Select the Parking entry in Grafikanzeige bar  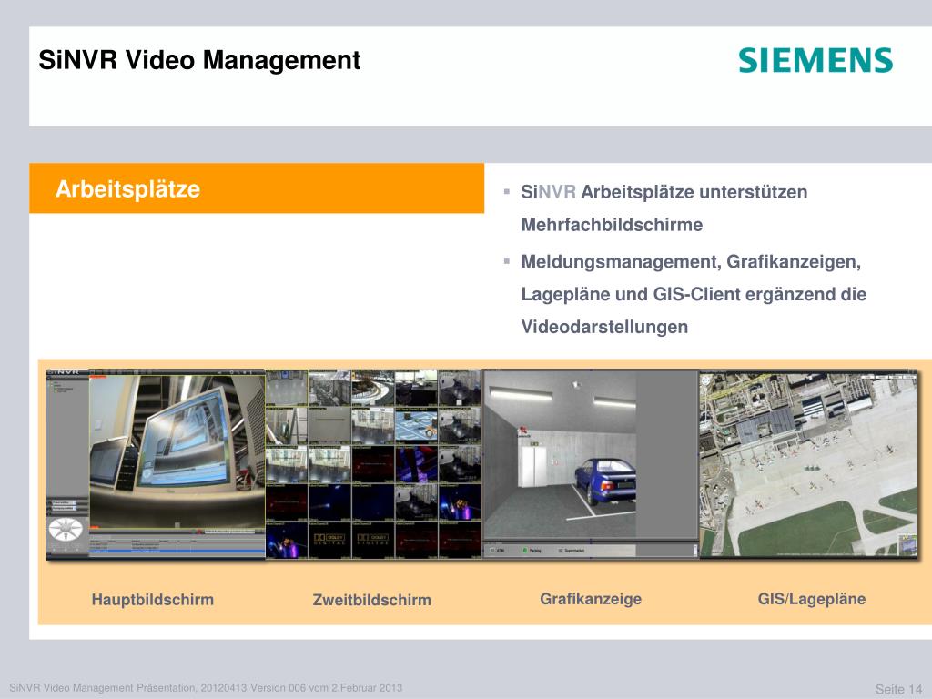pyautogui.click(x=532, y=551)
